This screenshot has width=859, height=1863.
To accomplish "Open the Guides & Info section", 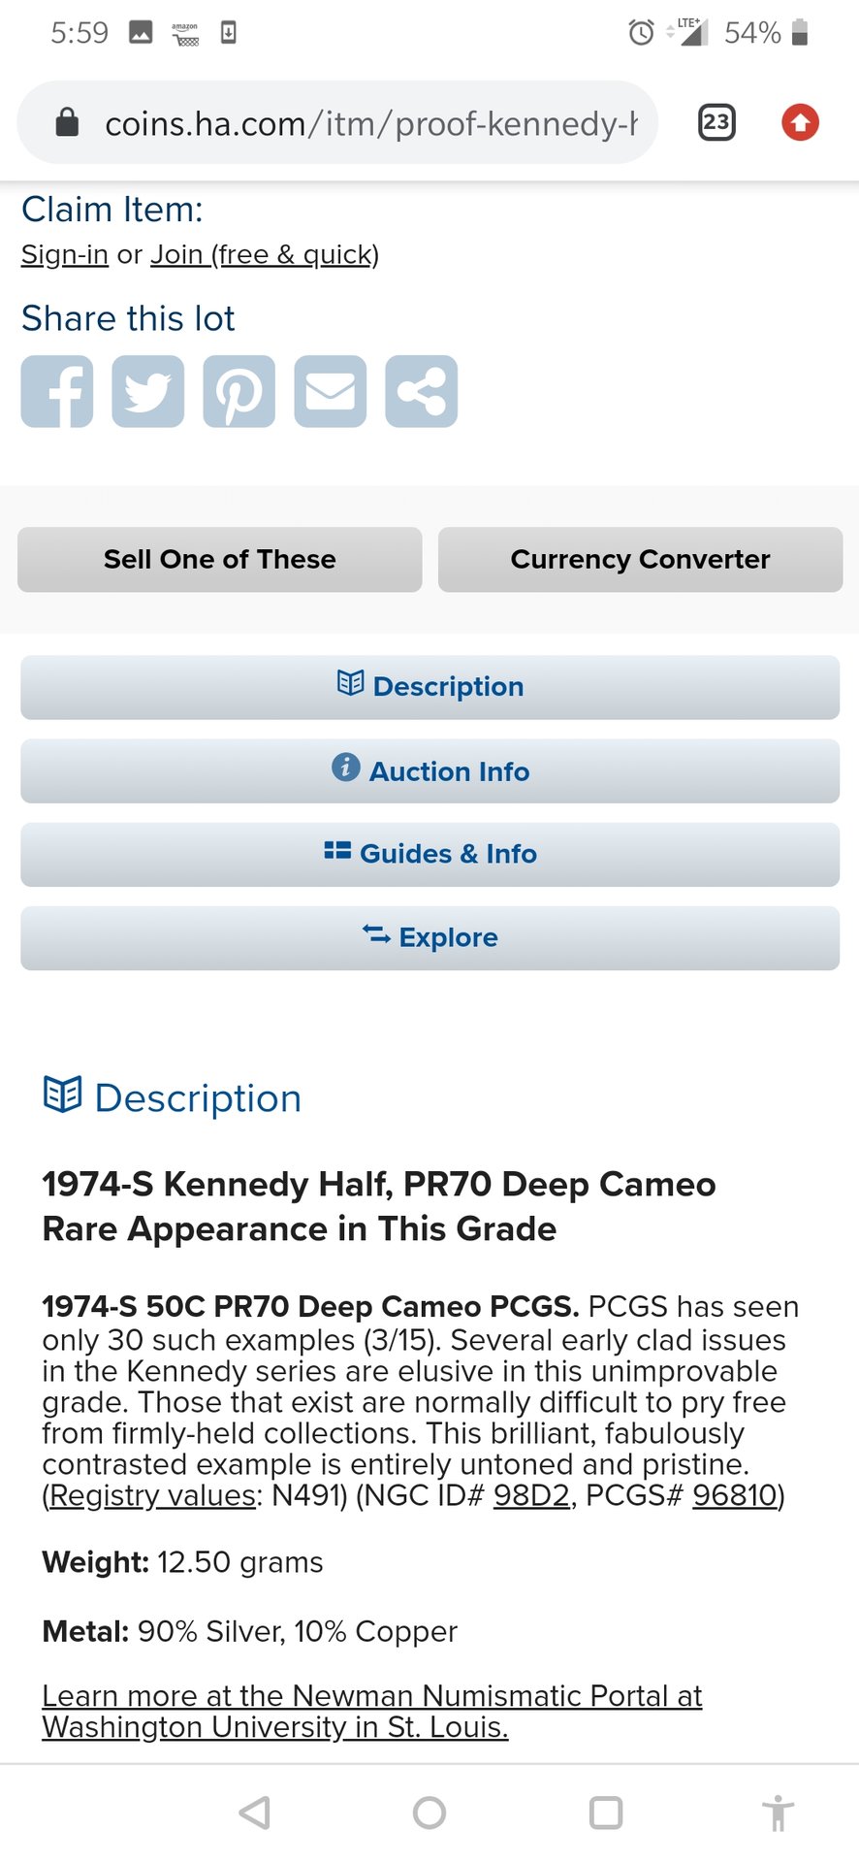I will coord(429,854).
